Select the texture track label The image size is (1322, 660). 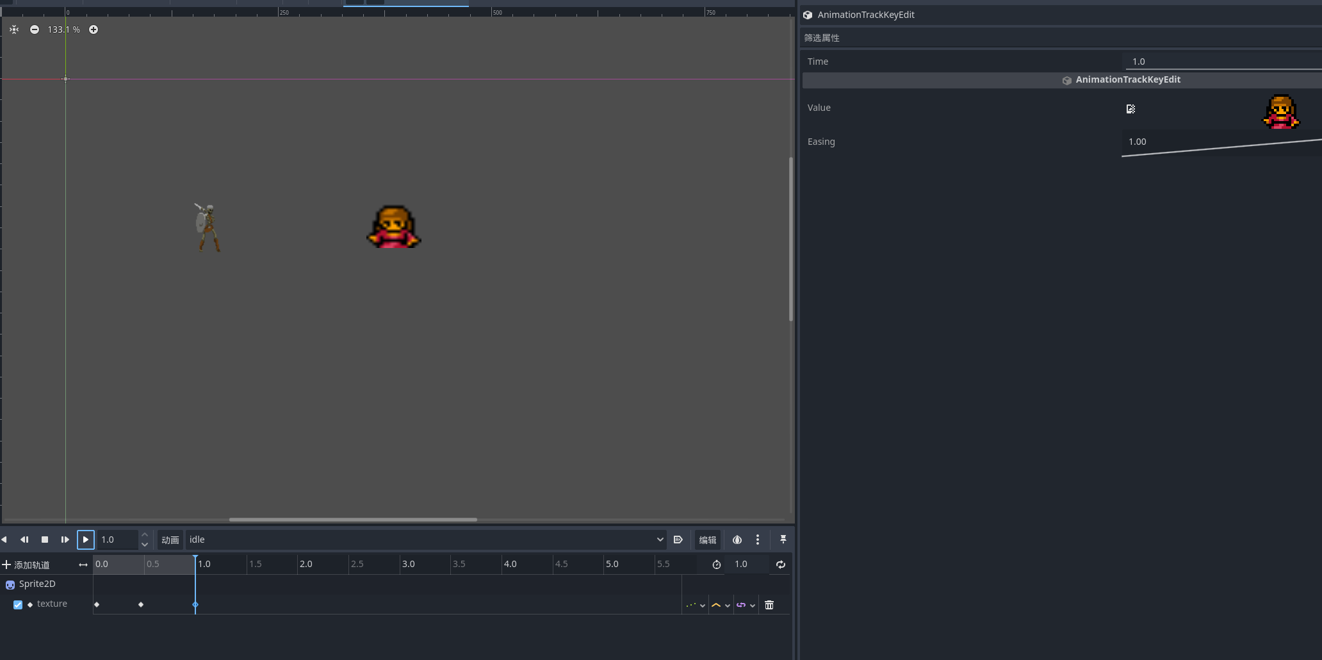(x=52, y=604)
